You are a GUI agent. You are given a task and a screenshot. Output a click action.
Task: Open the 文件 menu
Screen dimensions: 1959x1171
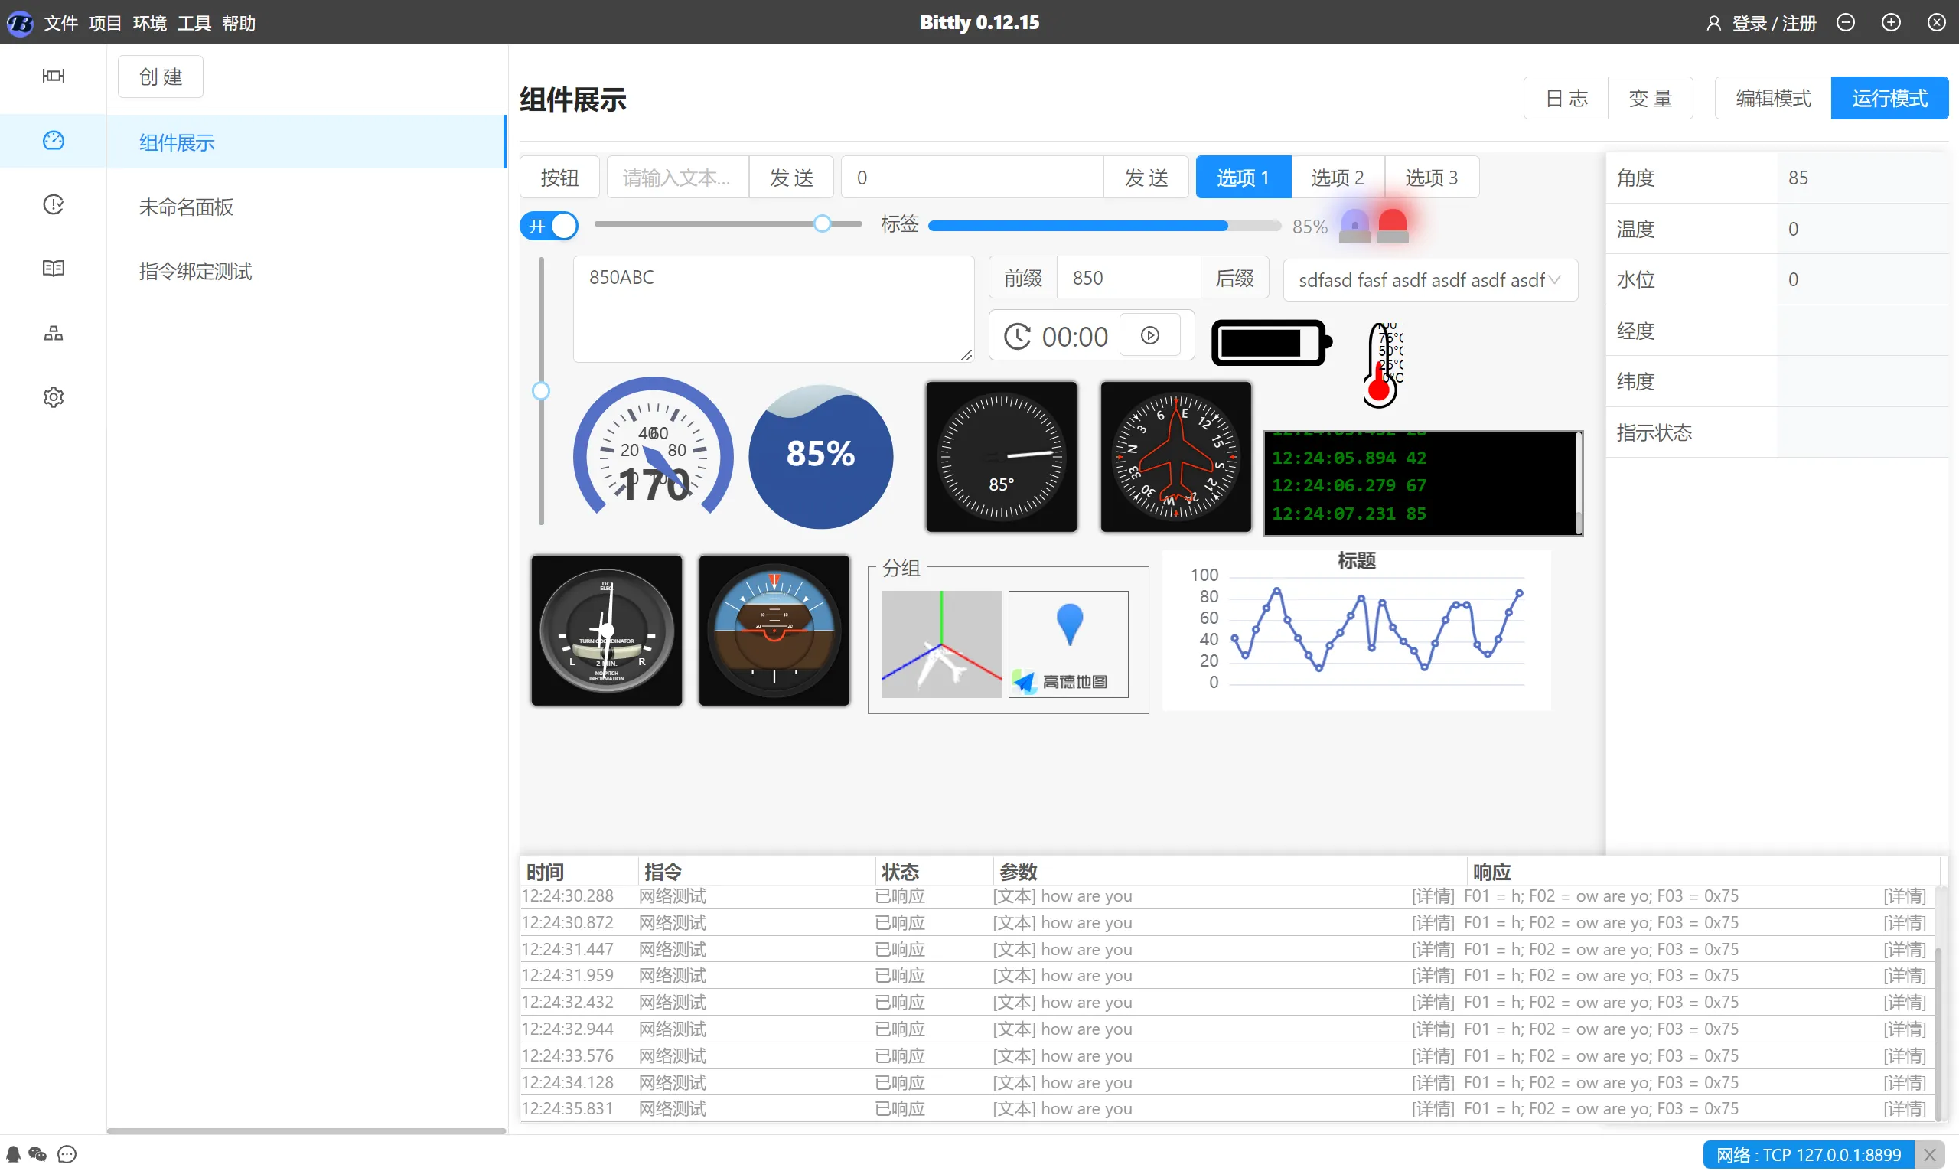[60, 23]
